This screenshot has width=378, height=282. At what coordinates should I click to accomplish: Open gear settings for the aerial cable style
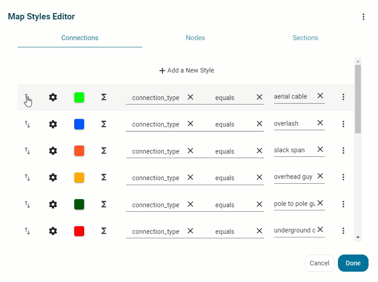[53, 97]
